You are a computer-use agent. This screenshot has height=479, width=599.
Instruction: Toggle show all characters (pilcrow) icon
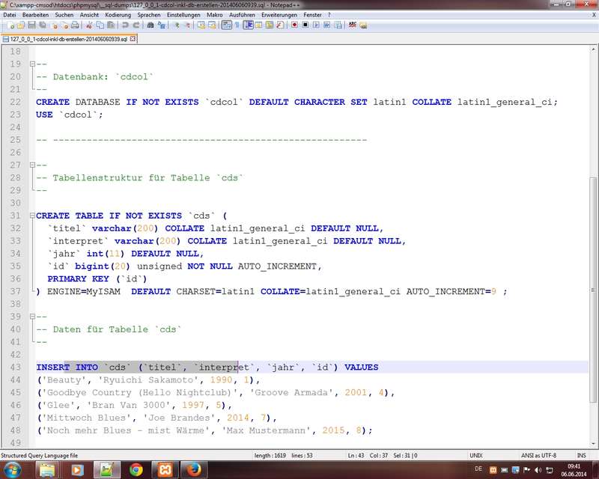click(237, 25)
